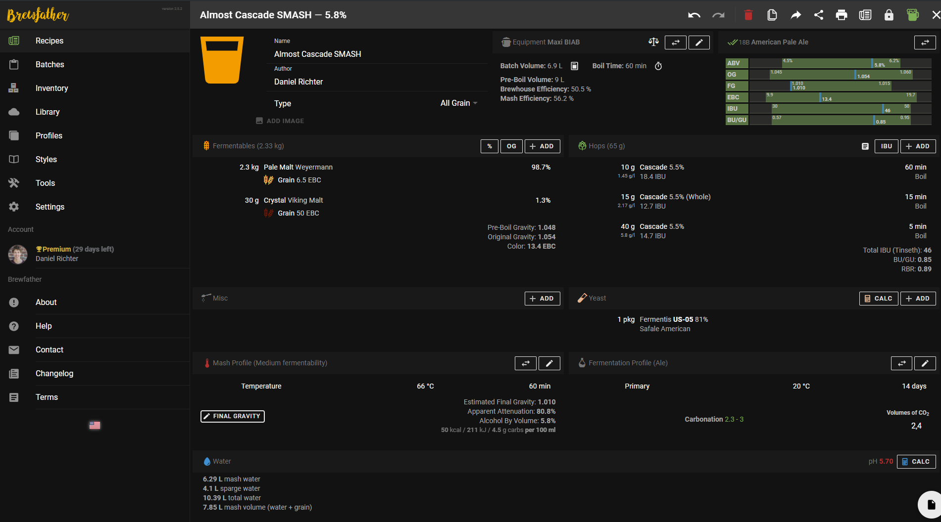
Task: Click the duplicate recipe icon
Action: click(x=772, y=15)
